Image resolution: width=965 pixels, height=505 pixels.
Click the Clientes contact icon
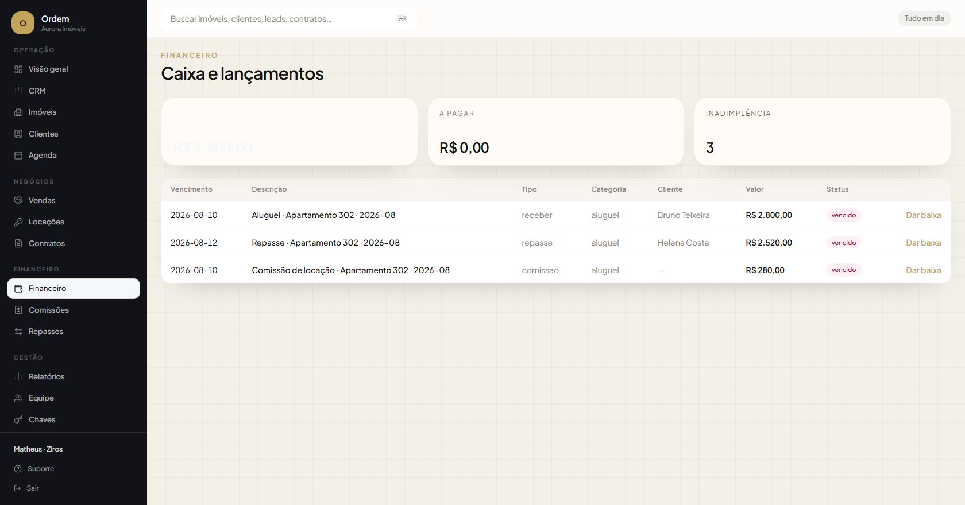point(18,134)
